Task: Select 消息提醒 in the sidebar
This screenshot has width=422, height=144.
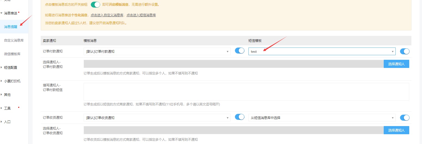Action: (11, 27)
